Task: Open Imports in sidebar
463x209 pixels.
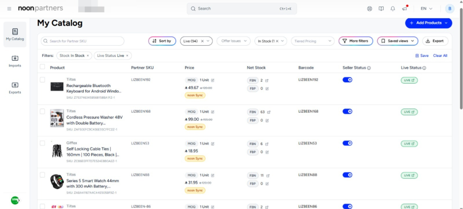Action: coord(15,61)
